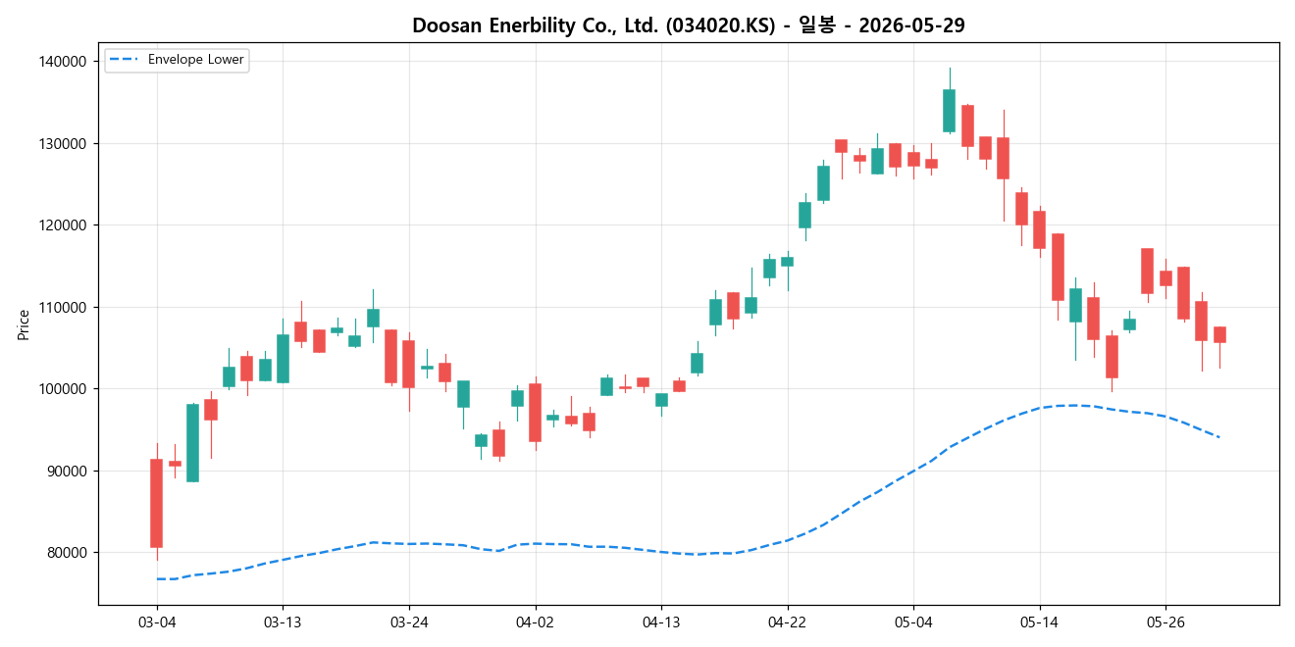This screenshot has width=1295, height=647.
Task: Click the 110000 y-axis tick label
Action: click(x=63, y=307)
